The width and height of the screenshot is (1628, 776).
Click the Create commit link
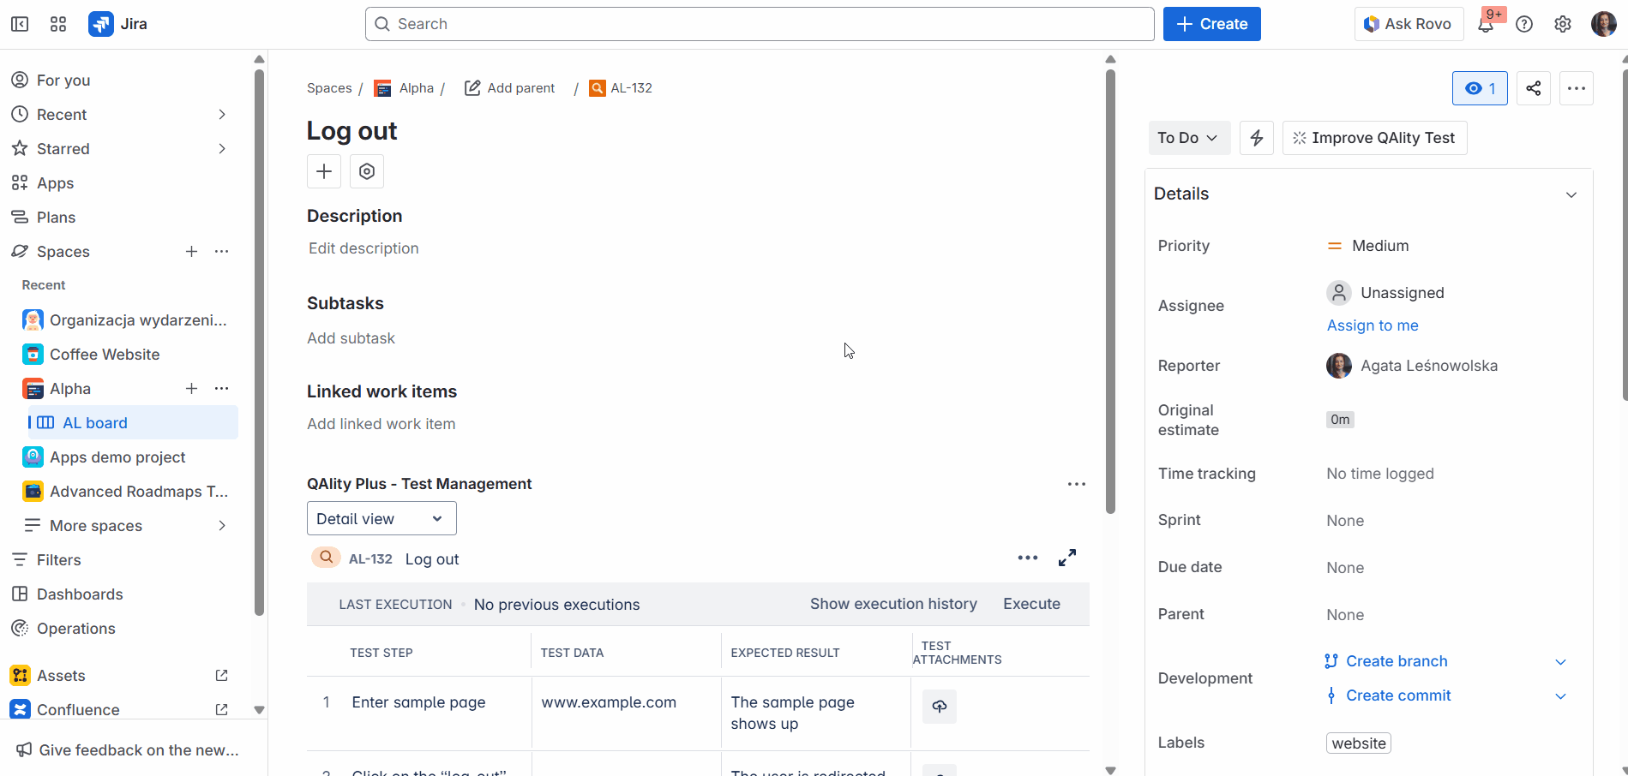click(x=1398, y=695)
